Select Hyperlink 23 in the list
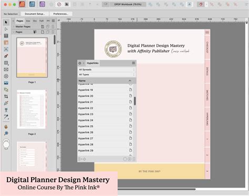The width and height of the screenshot is (249, 196). coord(105,114)
